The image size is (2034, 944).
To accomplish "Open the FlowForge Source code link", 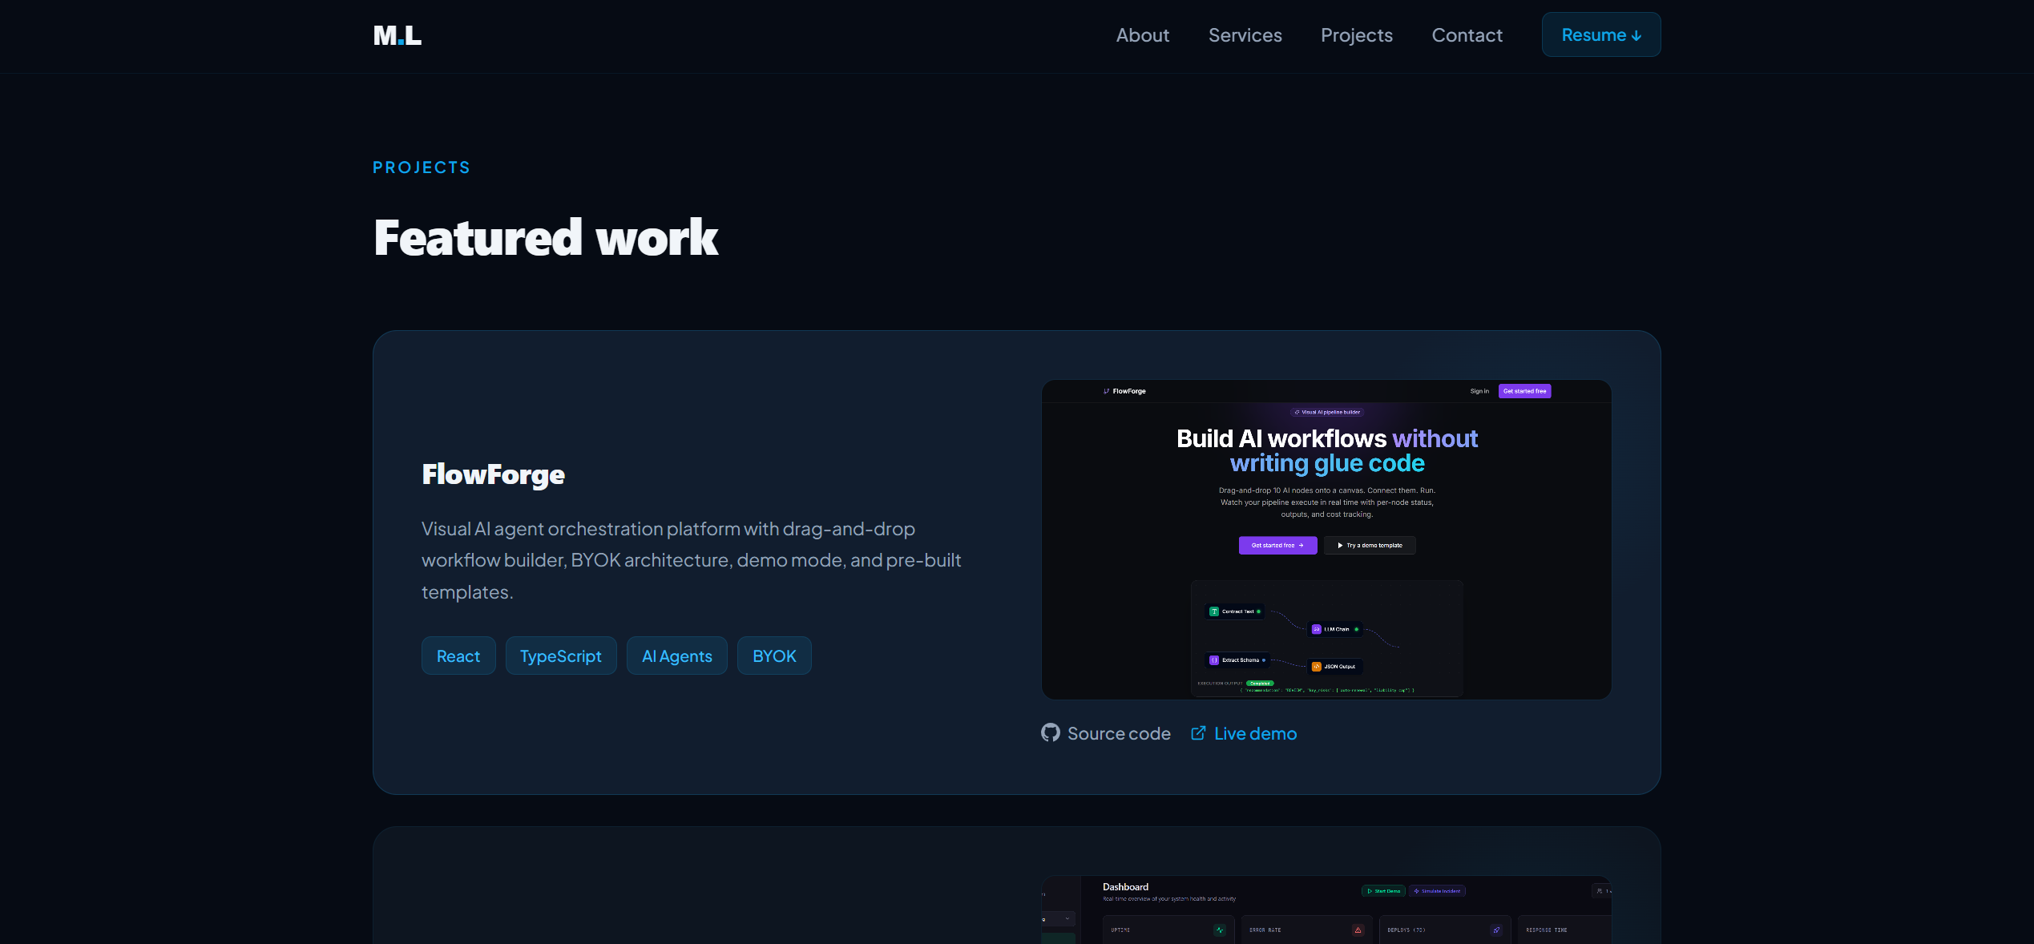I will coord(1106,733).
